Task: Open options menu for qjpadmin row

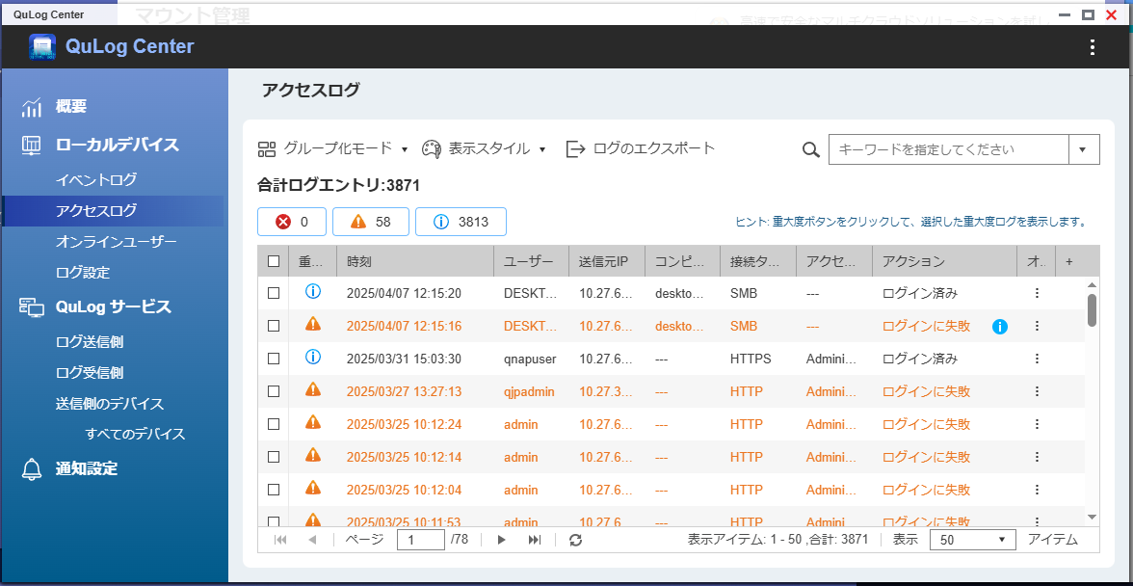Action: [1037, 391]
